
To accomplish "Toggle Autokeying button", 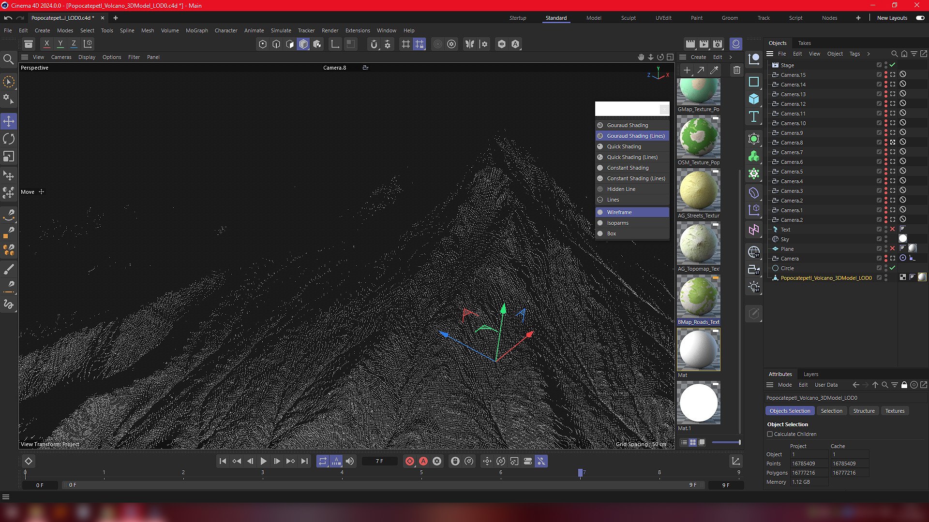I will [423, 462].
